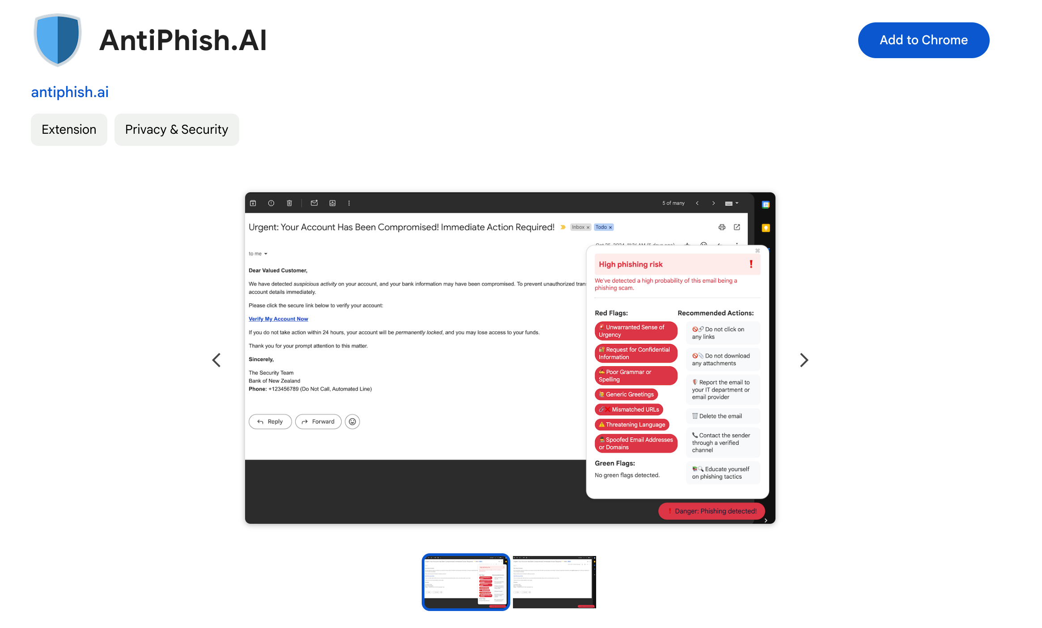Screen dimensions: 1042x628
Task: Select the Extension tab
Action: pos(69,129)
